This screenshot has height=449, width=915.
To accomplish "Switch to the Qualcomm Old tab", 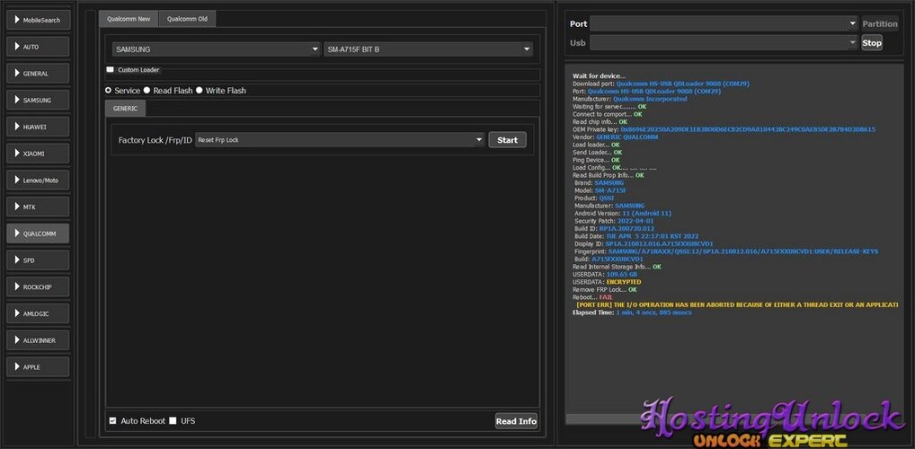I will pos(187,19).
